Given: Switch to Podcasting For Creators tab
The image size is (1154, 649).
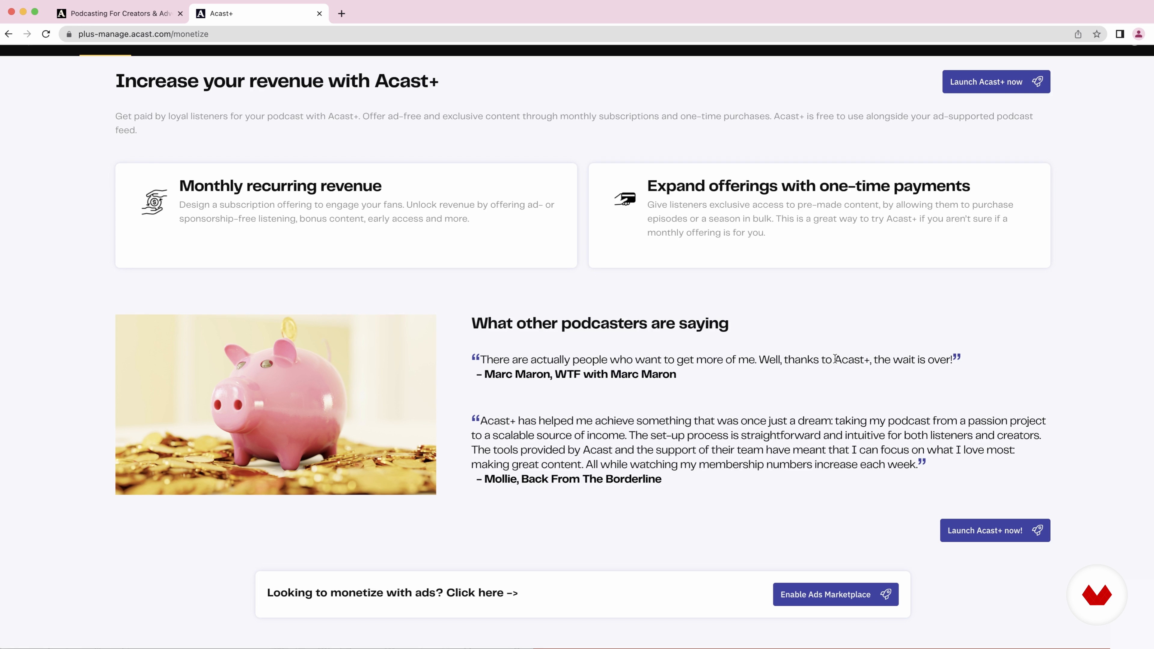Looking at the screenshot, I should (x=120, y=14).
